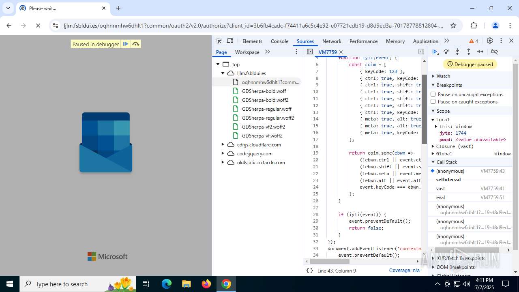The height and width of the screenshot is (292, 519).
Task: Bookmark this page with star icon
Action: click(453, 26)
